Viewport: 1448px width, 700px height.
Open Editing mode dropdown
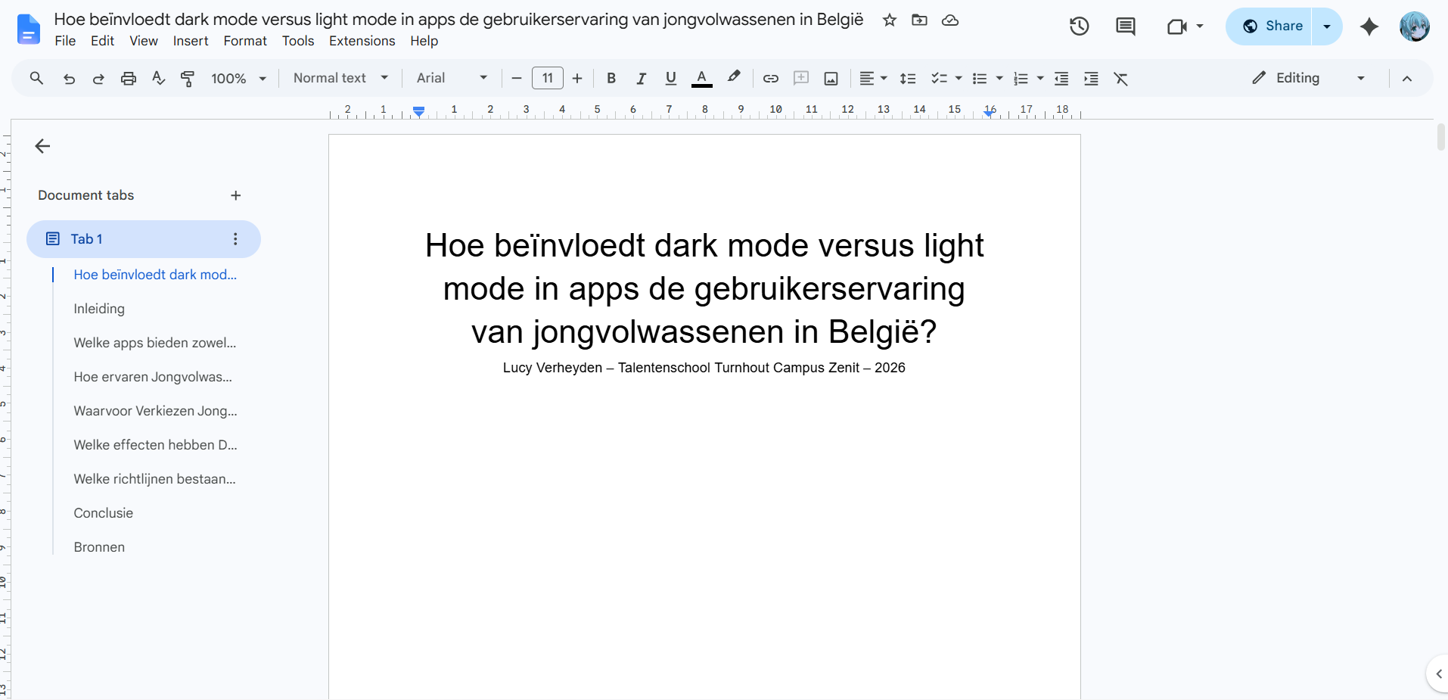pos(1309,78)
